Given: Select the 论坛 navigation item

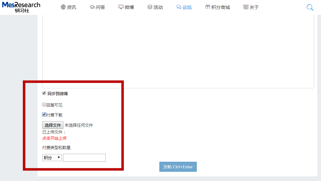Looking at the screenshot, I should pyautogui.click(x=184, y=7).
